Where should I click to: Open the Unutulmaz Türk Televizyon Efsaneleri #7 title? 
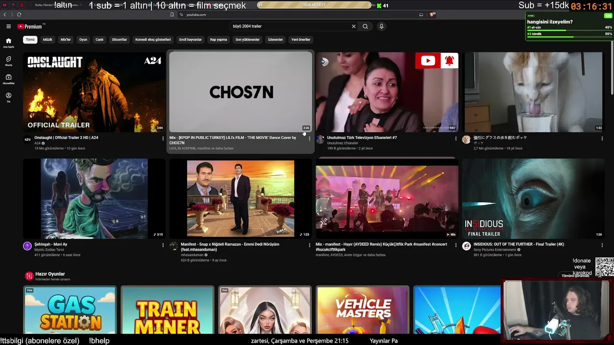click(x=362, y=138)
